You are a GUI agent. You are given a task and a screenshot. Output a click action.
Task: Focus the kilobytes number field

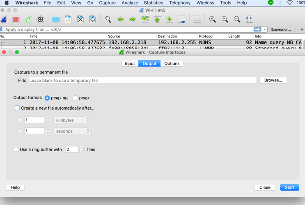click(x=34, y=120)
